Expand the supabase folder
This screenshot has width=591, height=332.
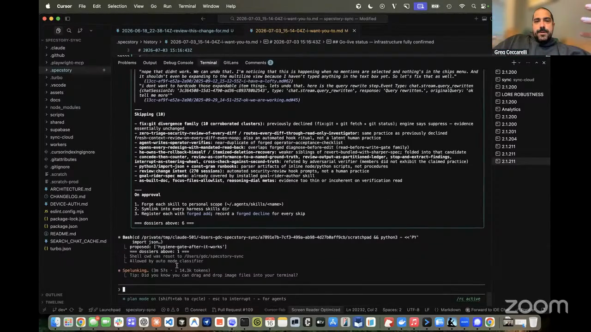tap(60, 130)
